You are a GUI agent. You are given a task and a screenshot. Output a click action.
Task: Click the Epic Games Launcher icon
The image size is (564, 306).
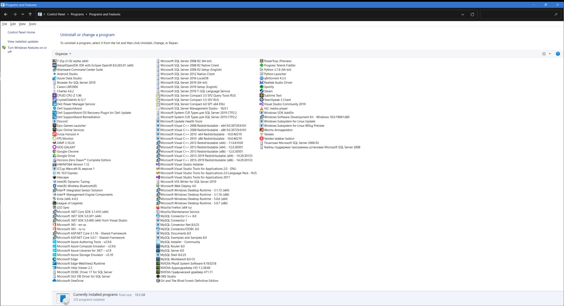tap(55, 126)
